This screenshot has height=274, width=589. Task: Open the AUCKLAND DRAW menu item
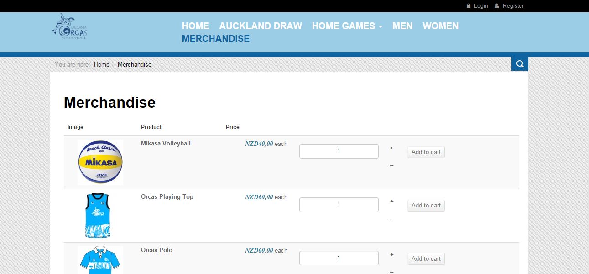[x=261, y=26]
